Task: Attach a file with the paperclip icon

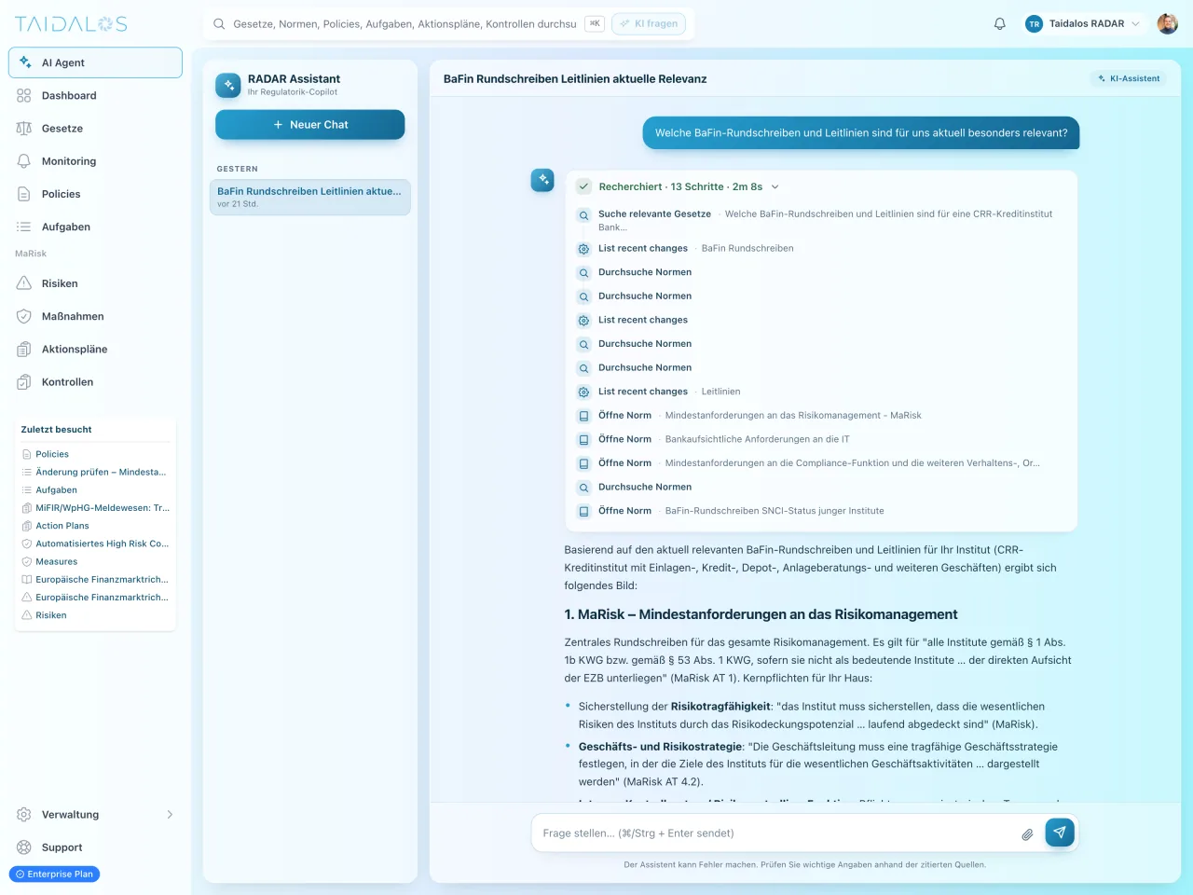Action: coord(1027,834)
